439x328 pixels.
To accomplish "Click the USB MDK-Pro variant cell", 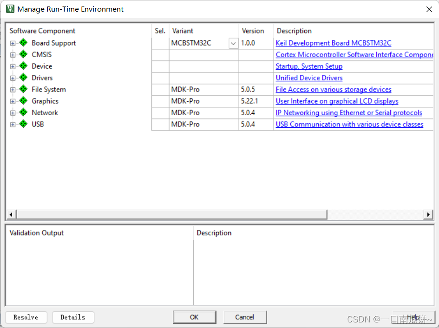I will [x=204, y=125].
